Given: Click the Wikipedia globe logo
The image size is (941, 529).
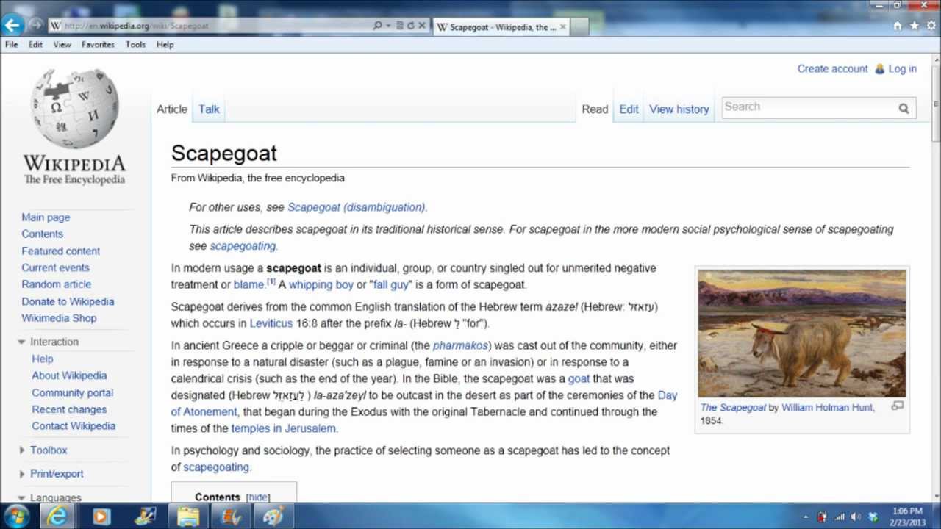Looking at the screenshot, I should [x=74, y=109].
